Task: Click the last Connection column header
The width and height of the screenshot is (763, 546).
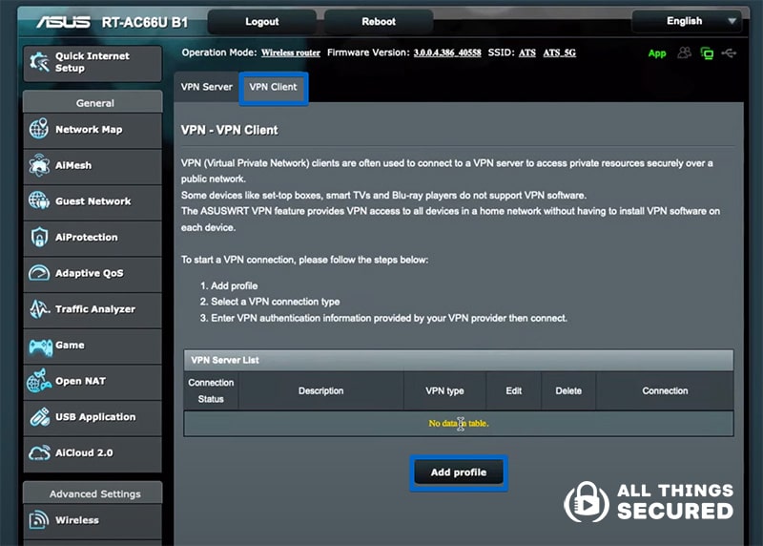Action: click(665, 390)
